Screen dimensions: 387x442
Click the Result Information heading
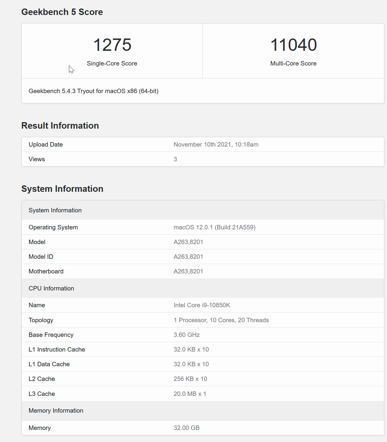click(x=60, y=126)
